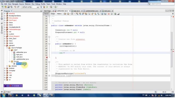This screenshot has height=98, width=175.
Task: Click the Shift Line Left editor icon
Action: (102, 14)
